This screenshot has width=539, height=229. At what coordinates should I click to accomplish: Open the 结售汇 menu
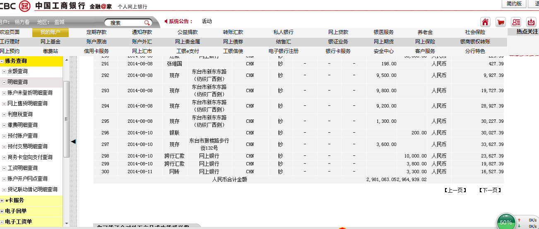[284, 42]
